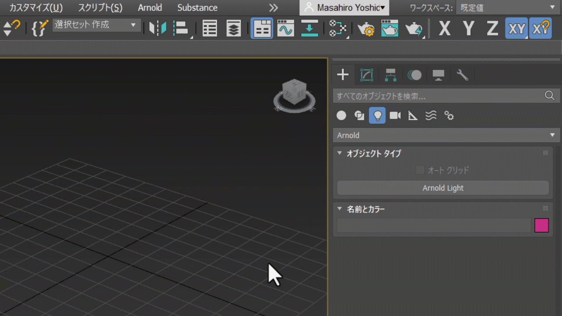Viewport: 562px width, 316px height.
Task: Open the Arnold light type dropdown
Action: click(447, 135)
